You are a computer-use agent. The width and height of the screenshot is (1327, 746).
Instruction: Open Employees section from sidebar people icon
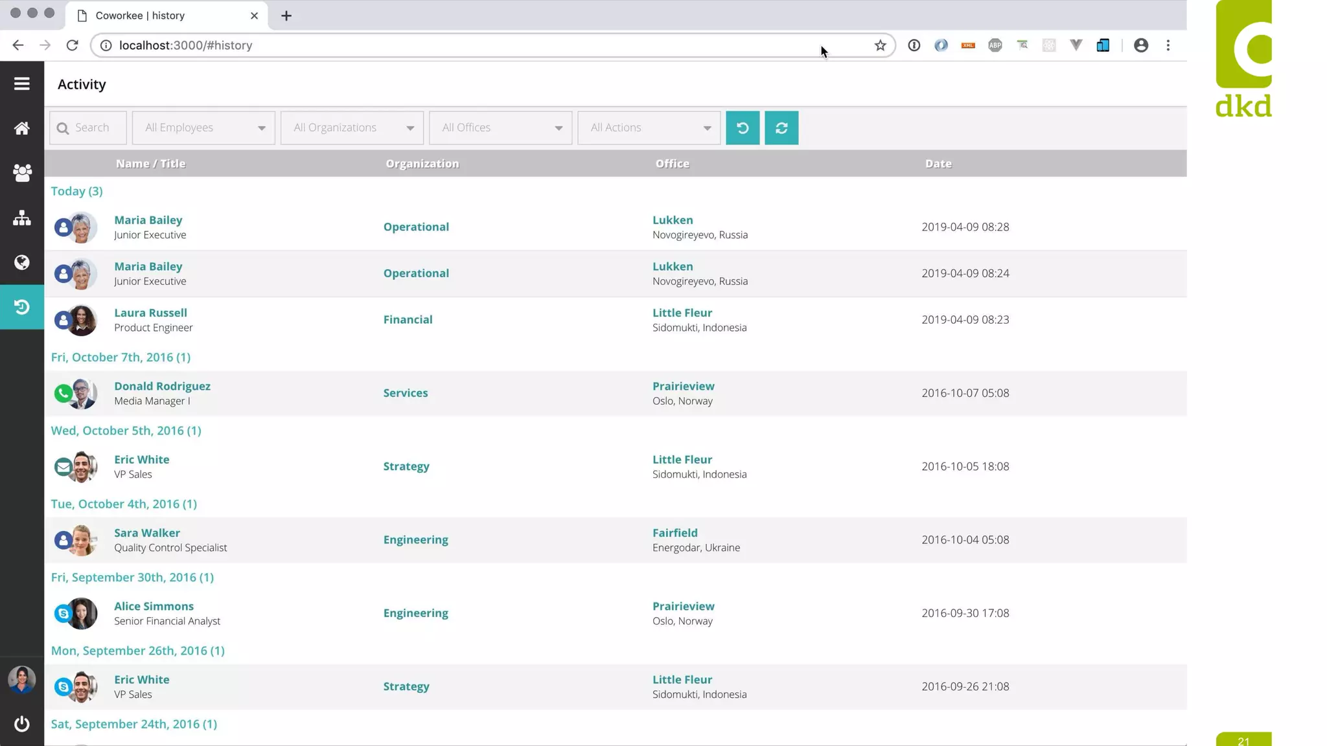click(22, 173)
